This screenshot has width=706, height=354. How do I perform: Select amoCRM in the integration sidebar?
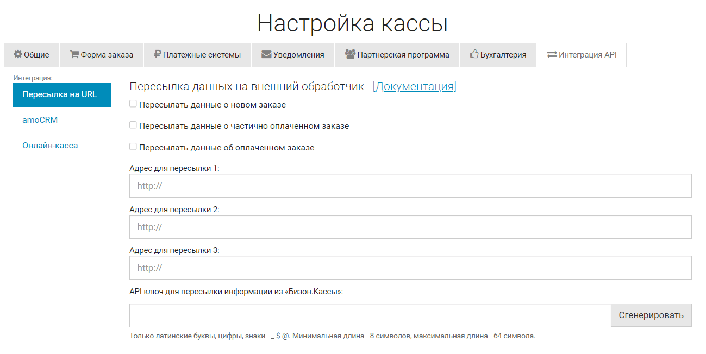40,120
